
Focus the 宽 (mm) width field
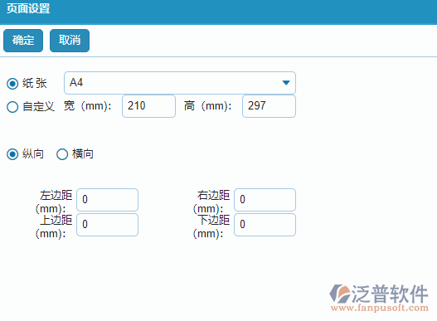click(148, 106)
